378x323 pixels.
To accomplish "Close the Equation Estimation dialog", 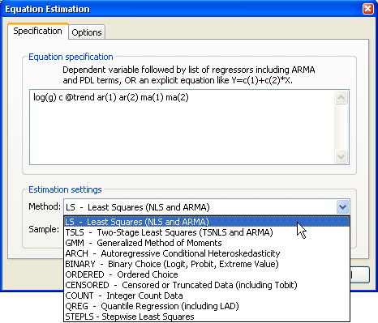I will coord(368,9).
